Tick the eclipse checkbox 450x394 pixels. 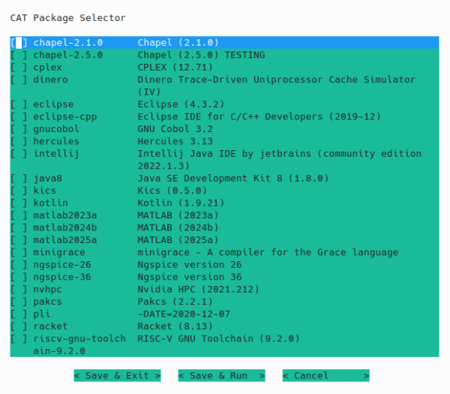click(19, 104)
